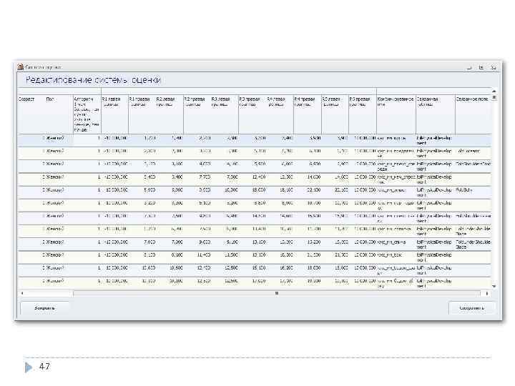Select the R3 левая граница column header

[225, 114]
